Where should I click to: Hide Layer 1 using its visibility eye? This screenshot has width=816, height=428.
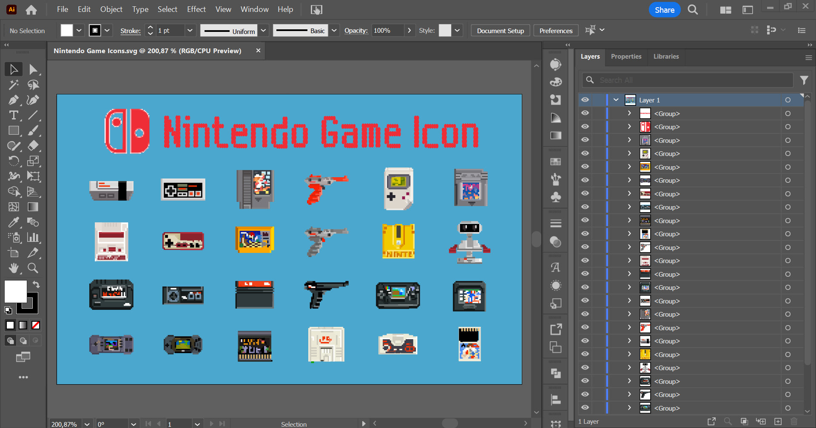click(585, 100)
